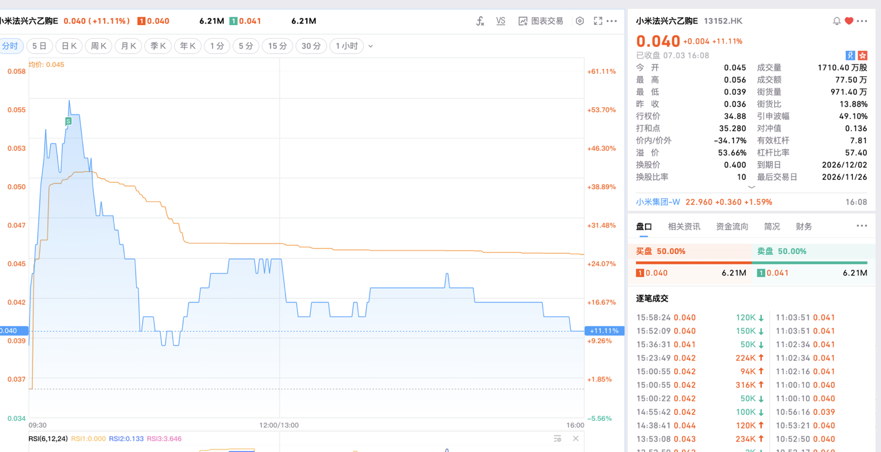Click the RSI(6,12,24) indicator label
Viewport: 881px width, 452px height.
pos(48,439)
